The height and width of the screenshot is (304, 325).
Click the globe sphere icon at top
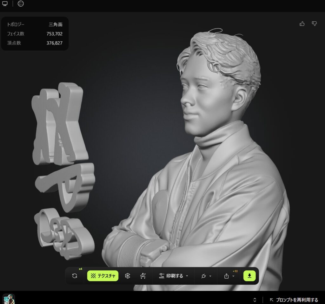[x=21, y=4]
